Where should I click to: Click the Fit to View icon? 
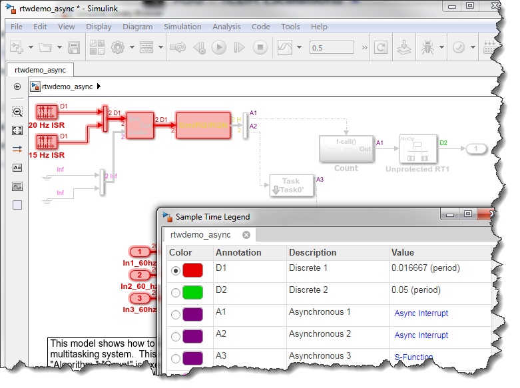(17, 130)
